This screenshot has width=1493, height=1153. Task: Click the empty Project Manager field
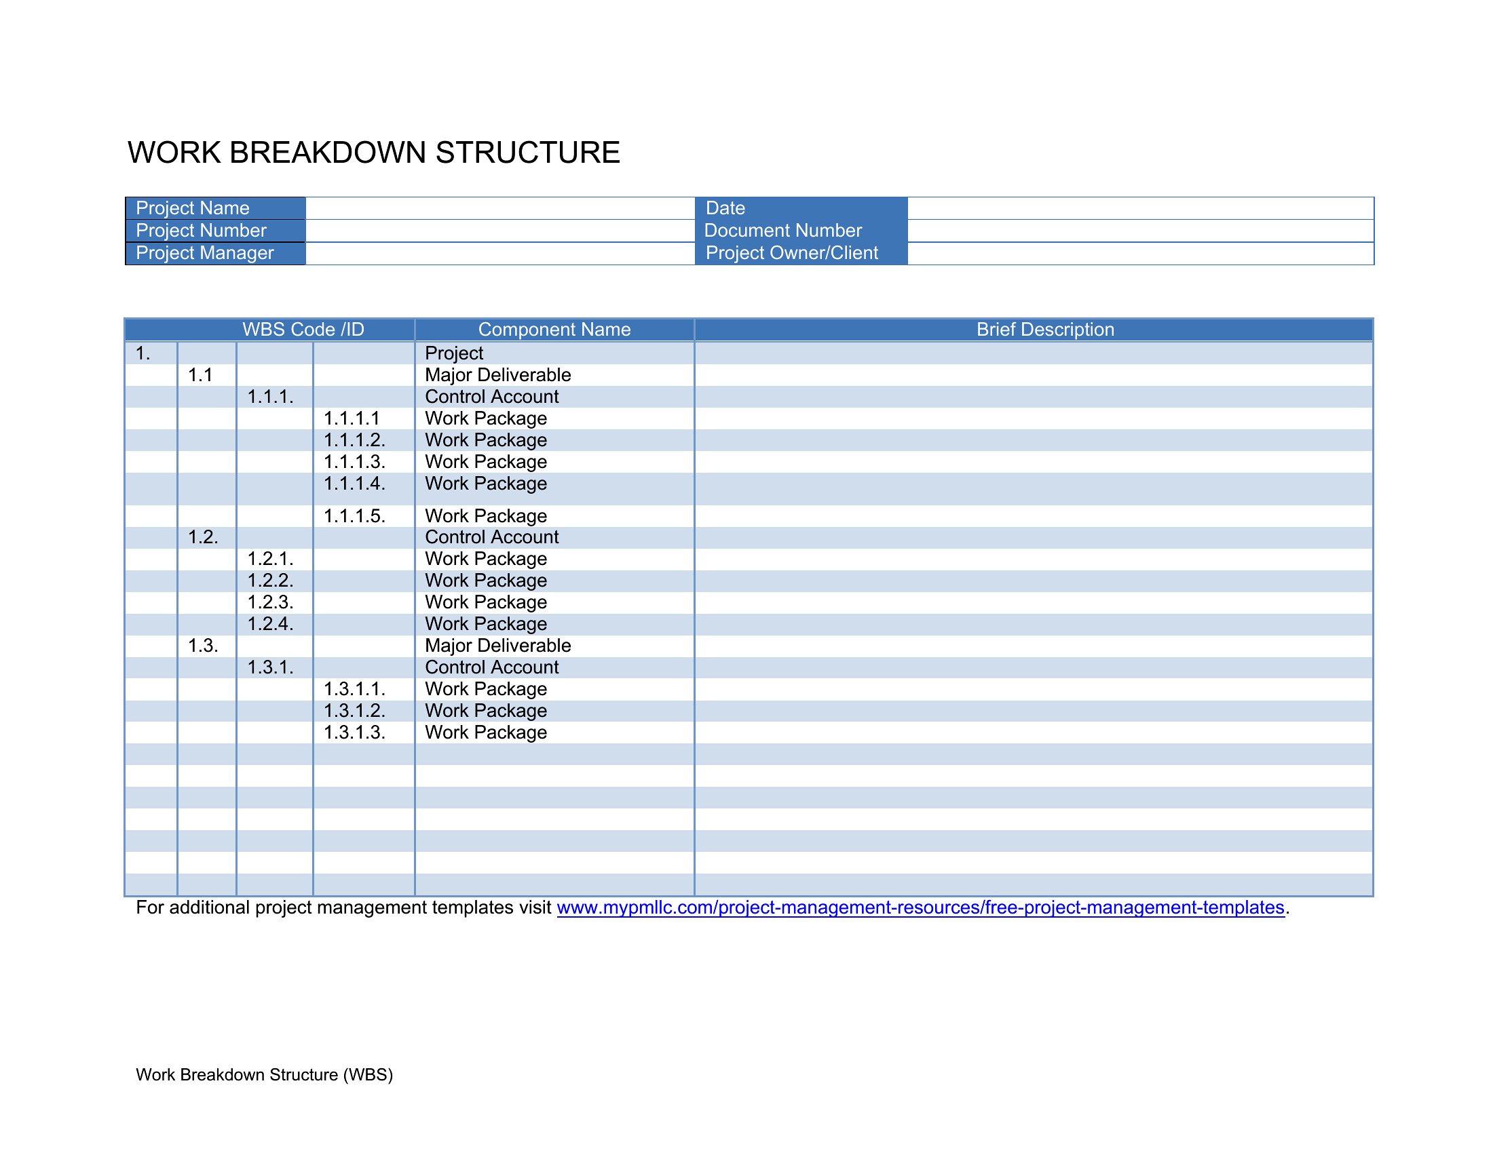tap(499, 254)
